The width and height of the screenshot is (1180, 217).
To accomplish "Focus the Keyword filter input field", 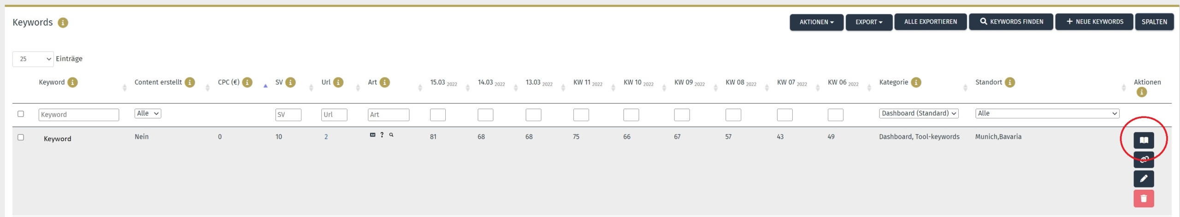I will pos(79,115).
